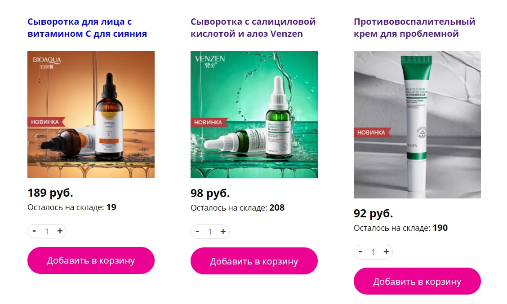View the white tube cream product image

(x=417, y=125)
